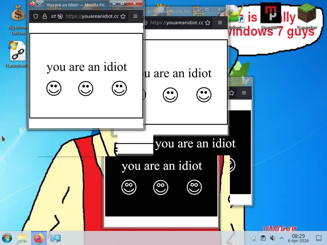Close the front You are an Idiot window
This screenshot has height=245, width=327.
(x=135, y=3)
